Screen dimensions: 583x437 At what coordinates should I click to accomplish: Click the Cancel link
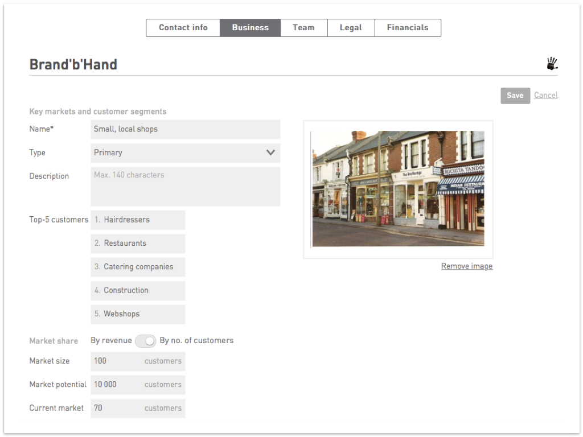tap(546, 95)
